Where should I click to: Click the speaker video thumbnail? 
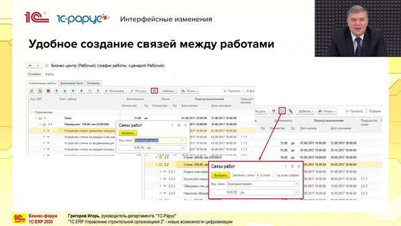[x=358, y=28]
